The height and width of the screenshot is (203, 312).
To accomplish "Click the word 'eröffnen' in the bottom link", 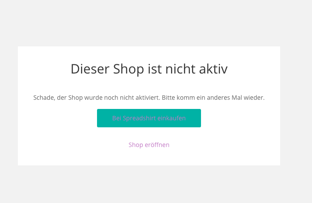I will pyautogui.click(x=157, y=145).
